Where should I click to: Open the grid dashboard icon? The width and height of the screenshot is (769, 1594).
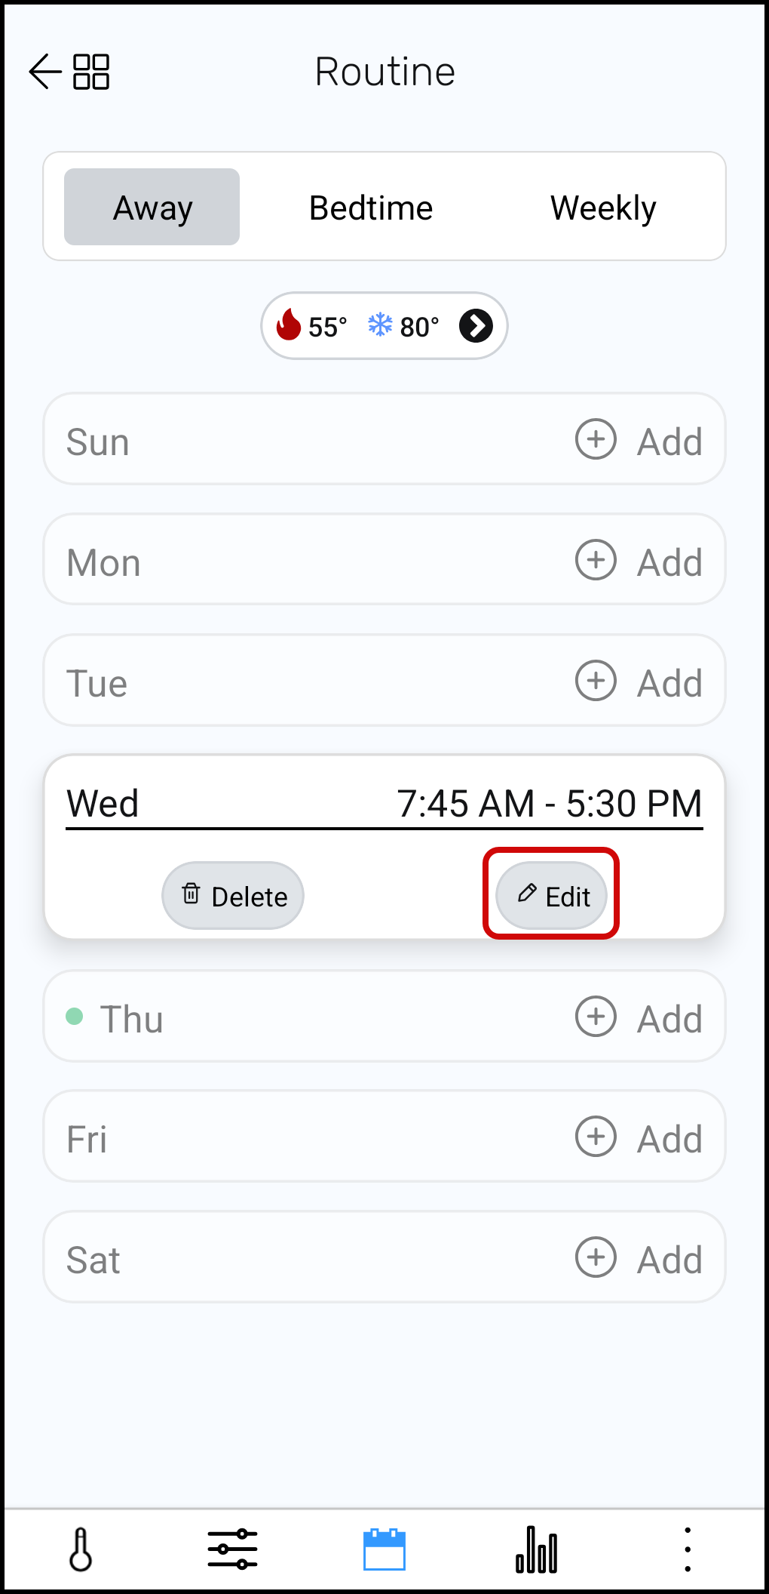pos(91,72)
